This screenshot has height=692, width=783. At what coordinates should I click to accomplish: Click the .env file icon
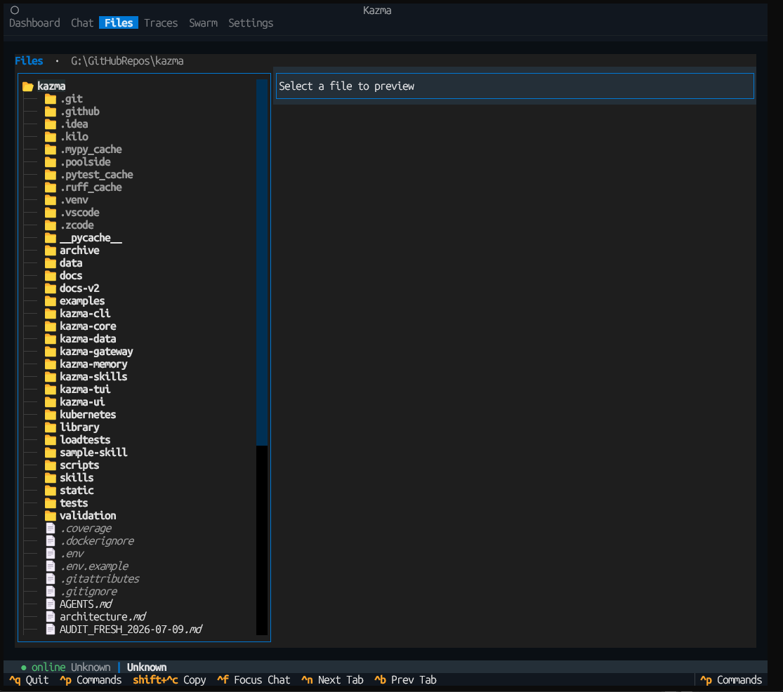pos(51,554)
